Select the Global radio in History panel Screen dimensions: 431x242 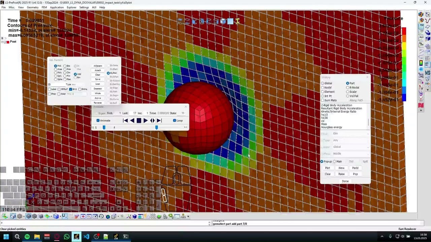(323, 83)
